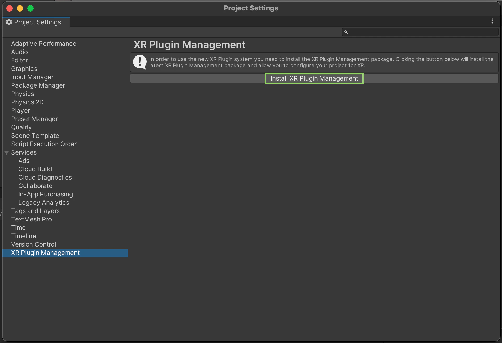The height and width of the screenshot is (343, 502).
Task: Click the green zoom window button
Action: 30,8
